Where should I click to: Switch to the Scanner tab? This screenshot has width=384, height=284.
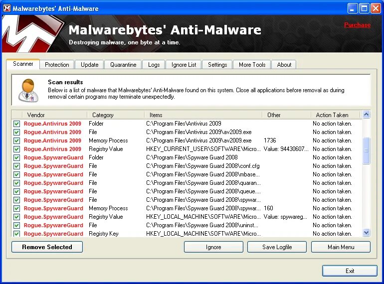pos(23,64)
